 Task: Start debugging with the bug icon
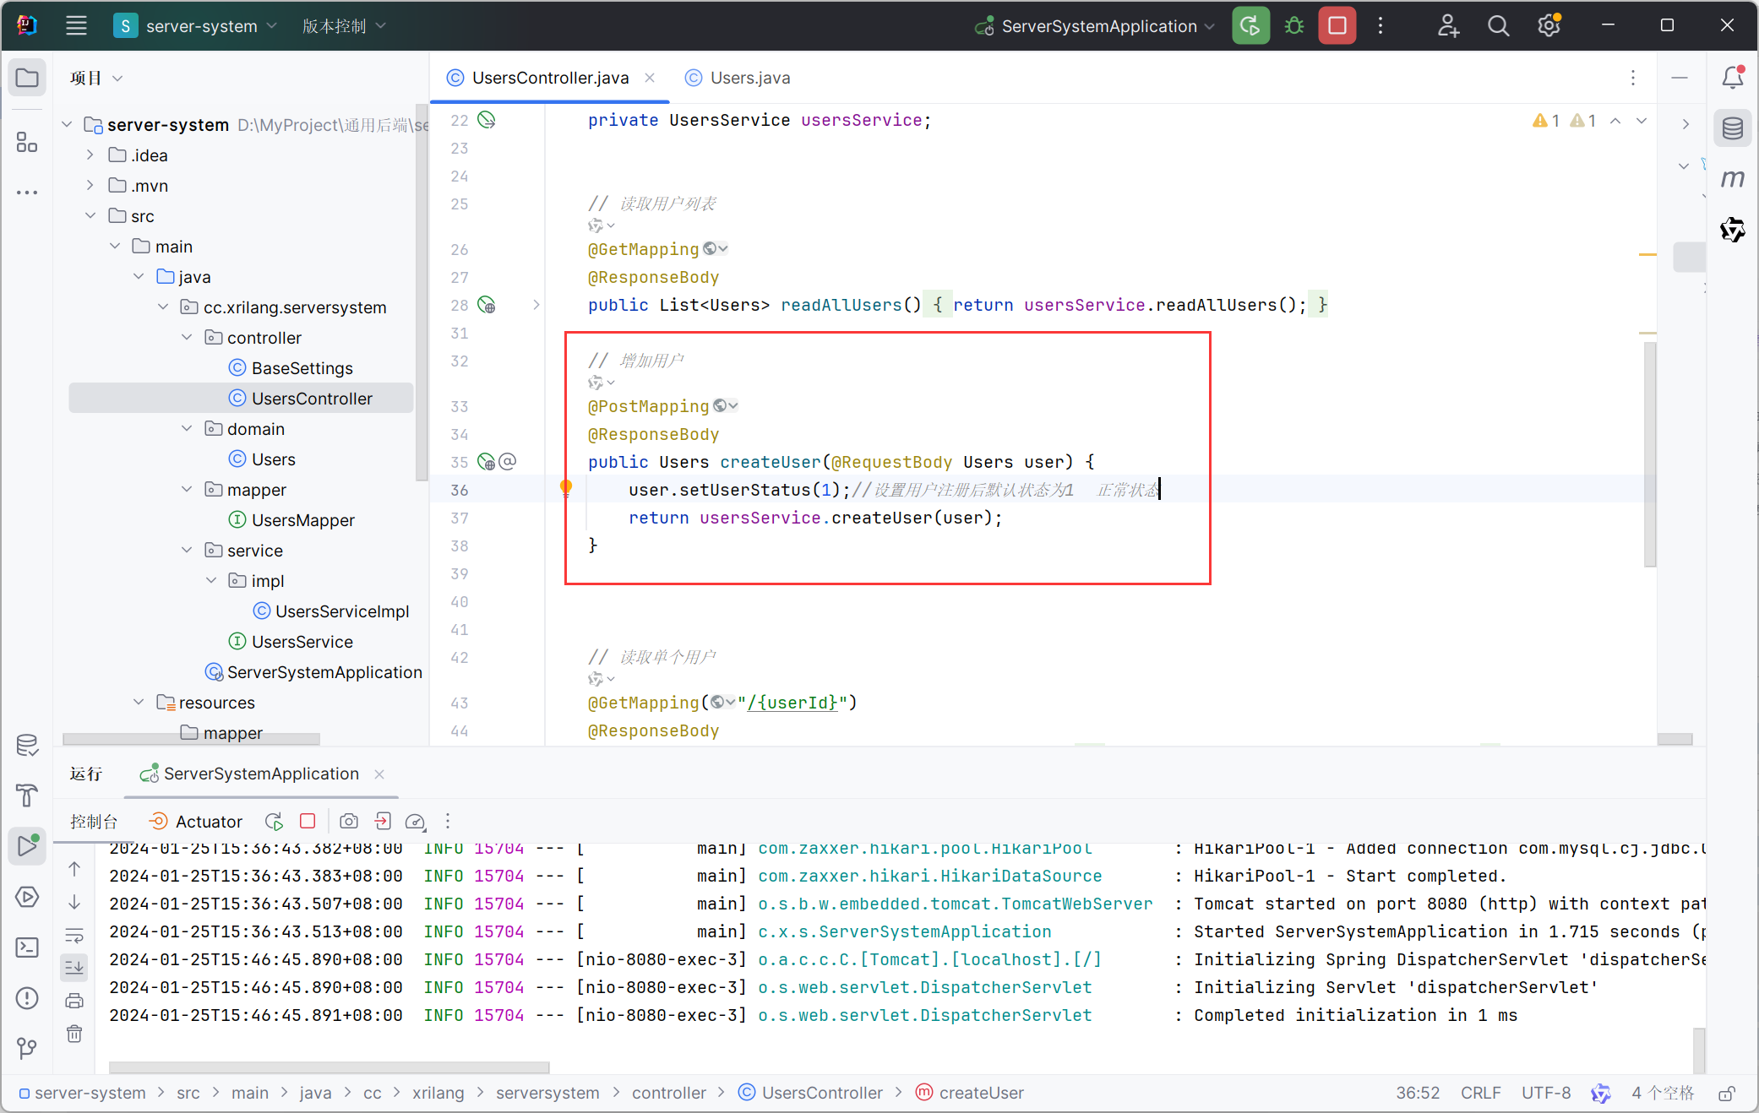1294,26
